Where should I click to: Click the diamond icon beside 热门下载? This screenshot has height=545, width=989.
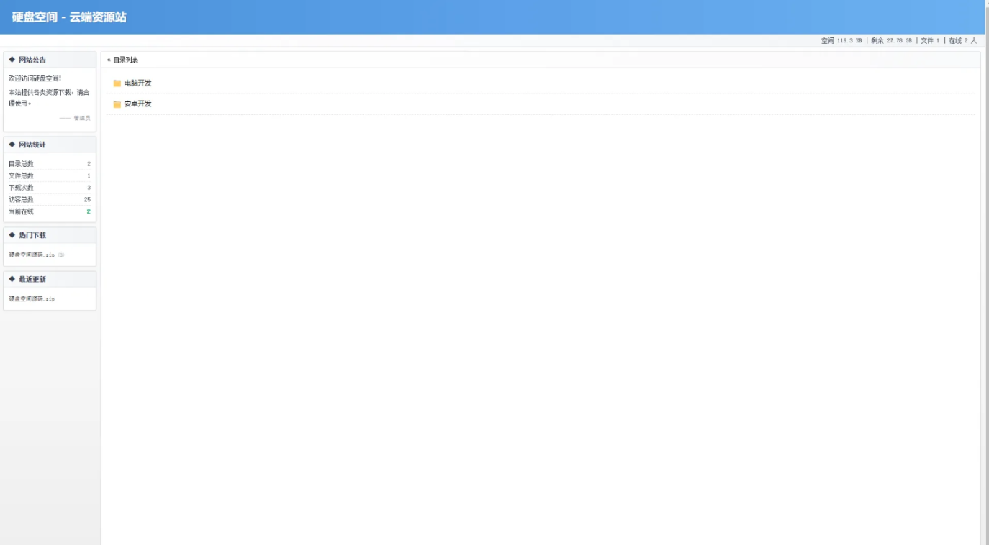pos(12,235)
